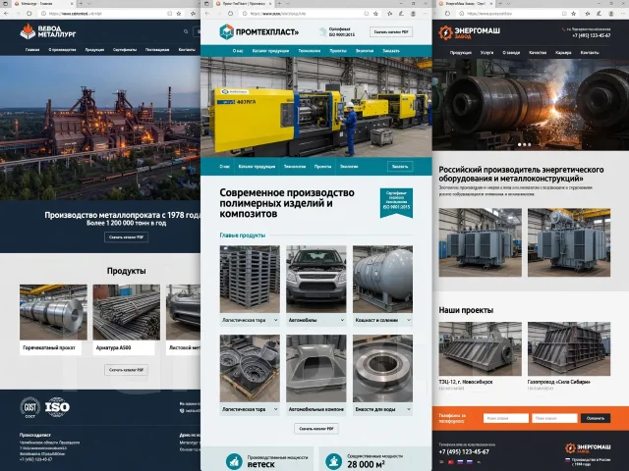Open the profile icon in Промтехпласт browser toolbar
The image size is (629, 471).
tap(413, 13)
